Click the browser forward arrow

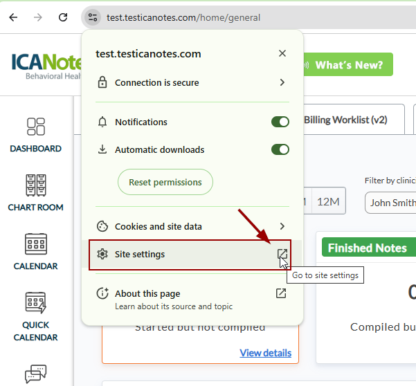[x=38, y=17]
